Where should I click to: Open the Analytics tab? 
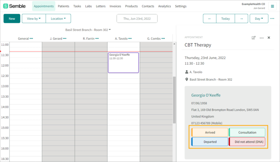(164, 6)
